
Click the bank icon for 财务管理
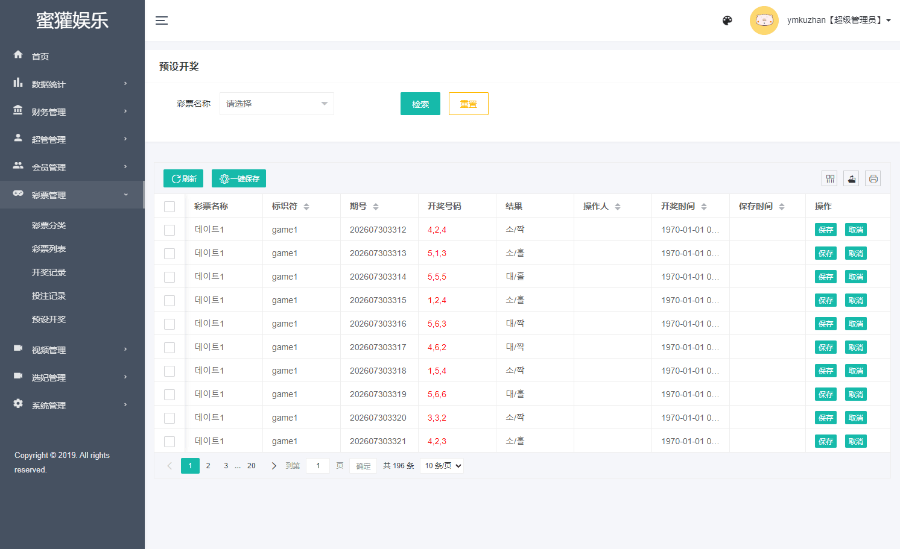coord(18,110)
